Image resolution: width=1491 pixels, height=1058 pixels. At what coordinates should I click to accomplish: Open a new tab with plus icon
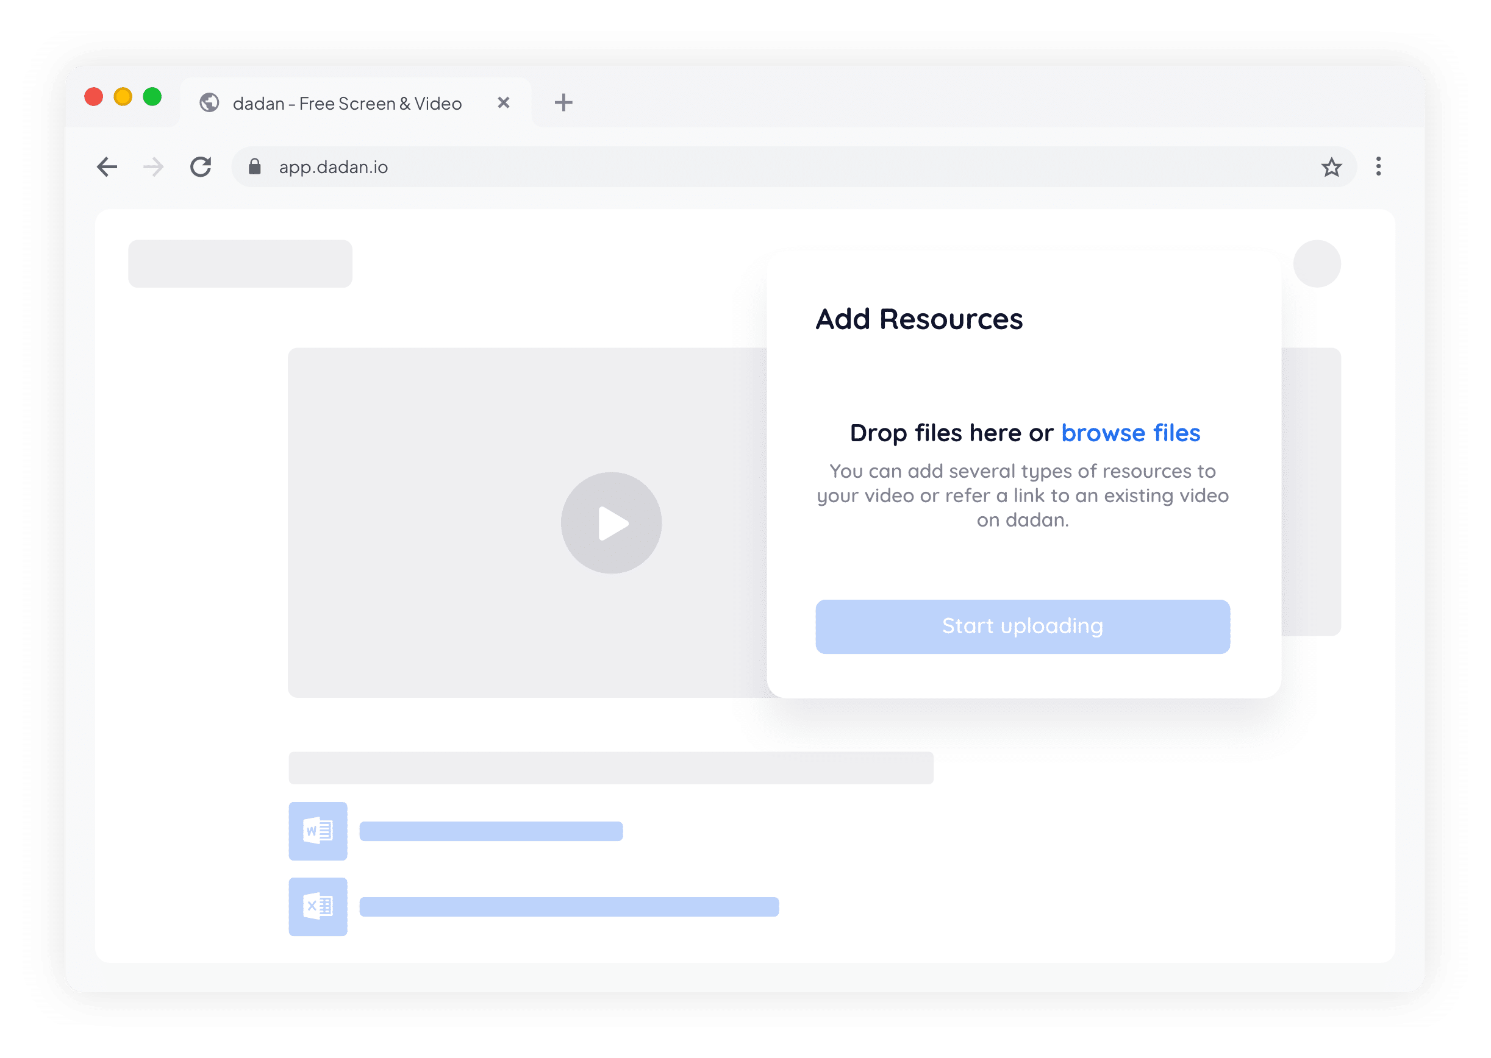pyautogui.click(x=563, y=102)
